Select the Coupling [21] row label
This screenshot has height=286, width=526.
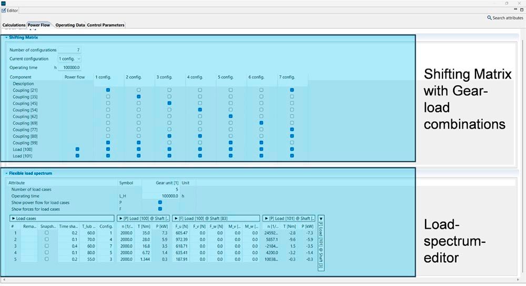point(25,90)
